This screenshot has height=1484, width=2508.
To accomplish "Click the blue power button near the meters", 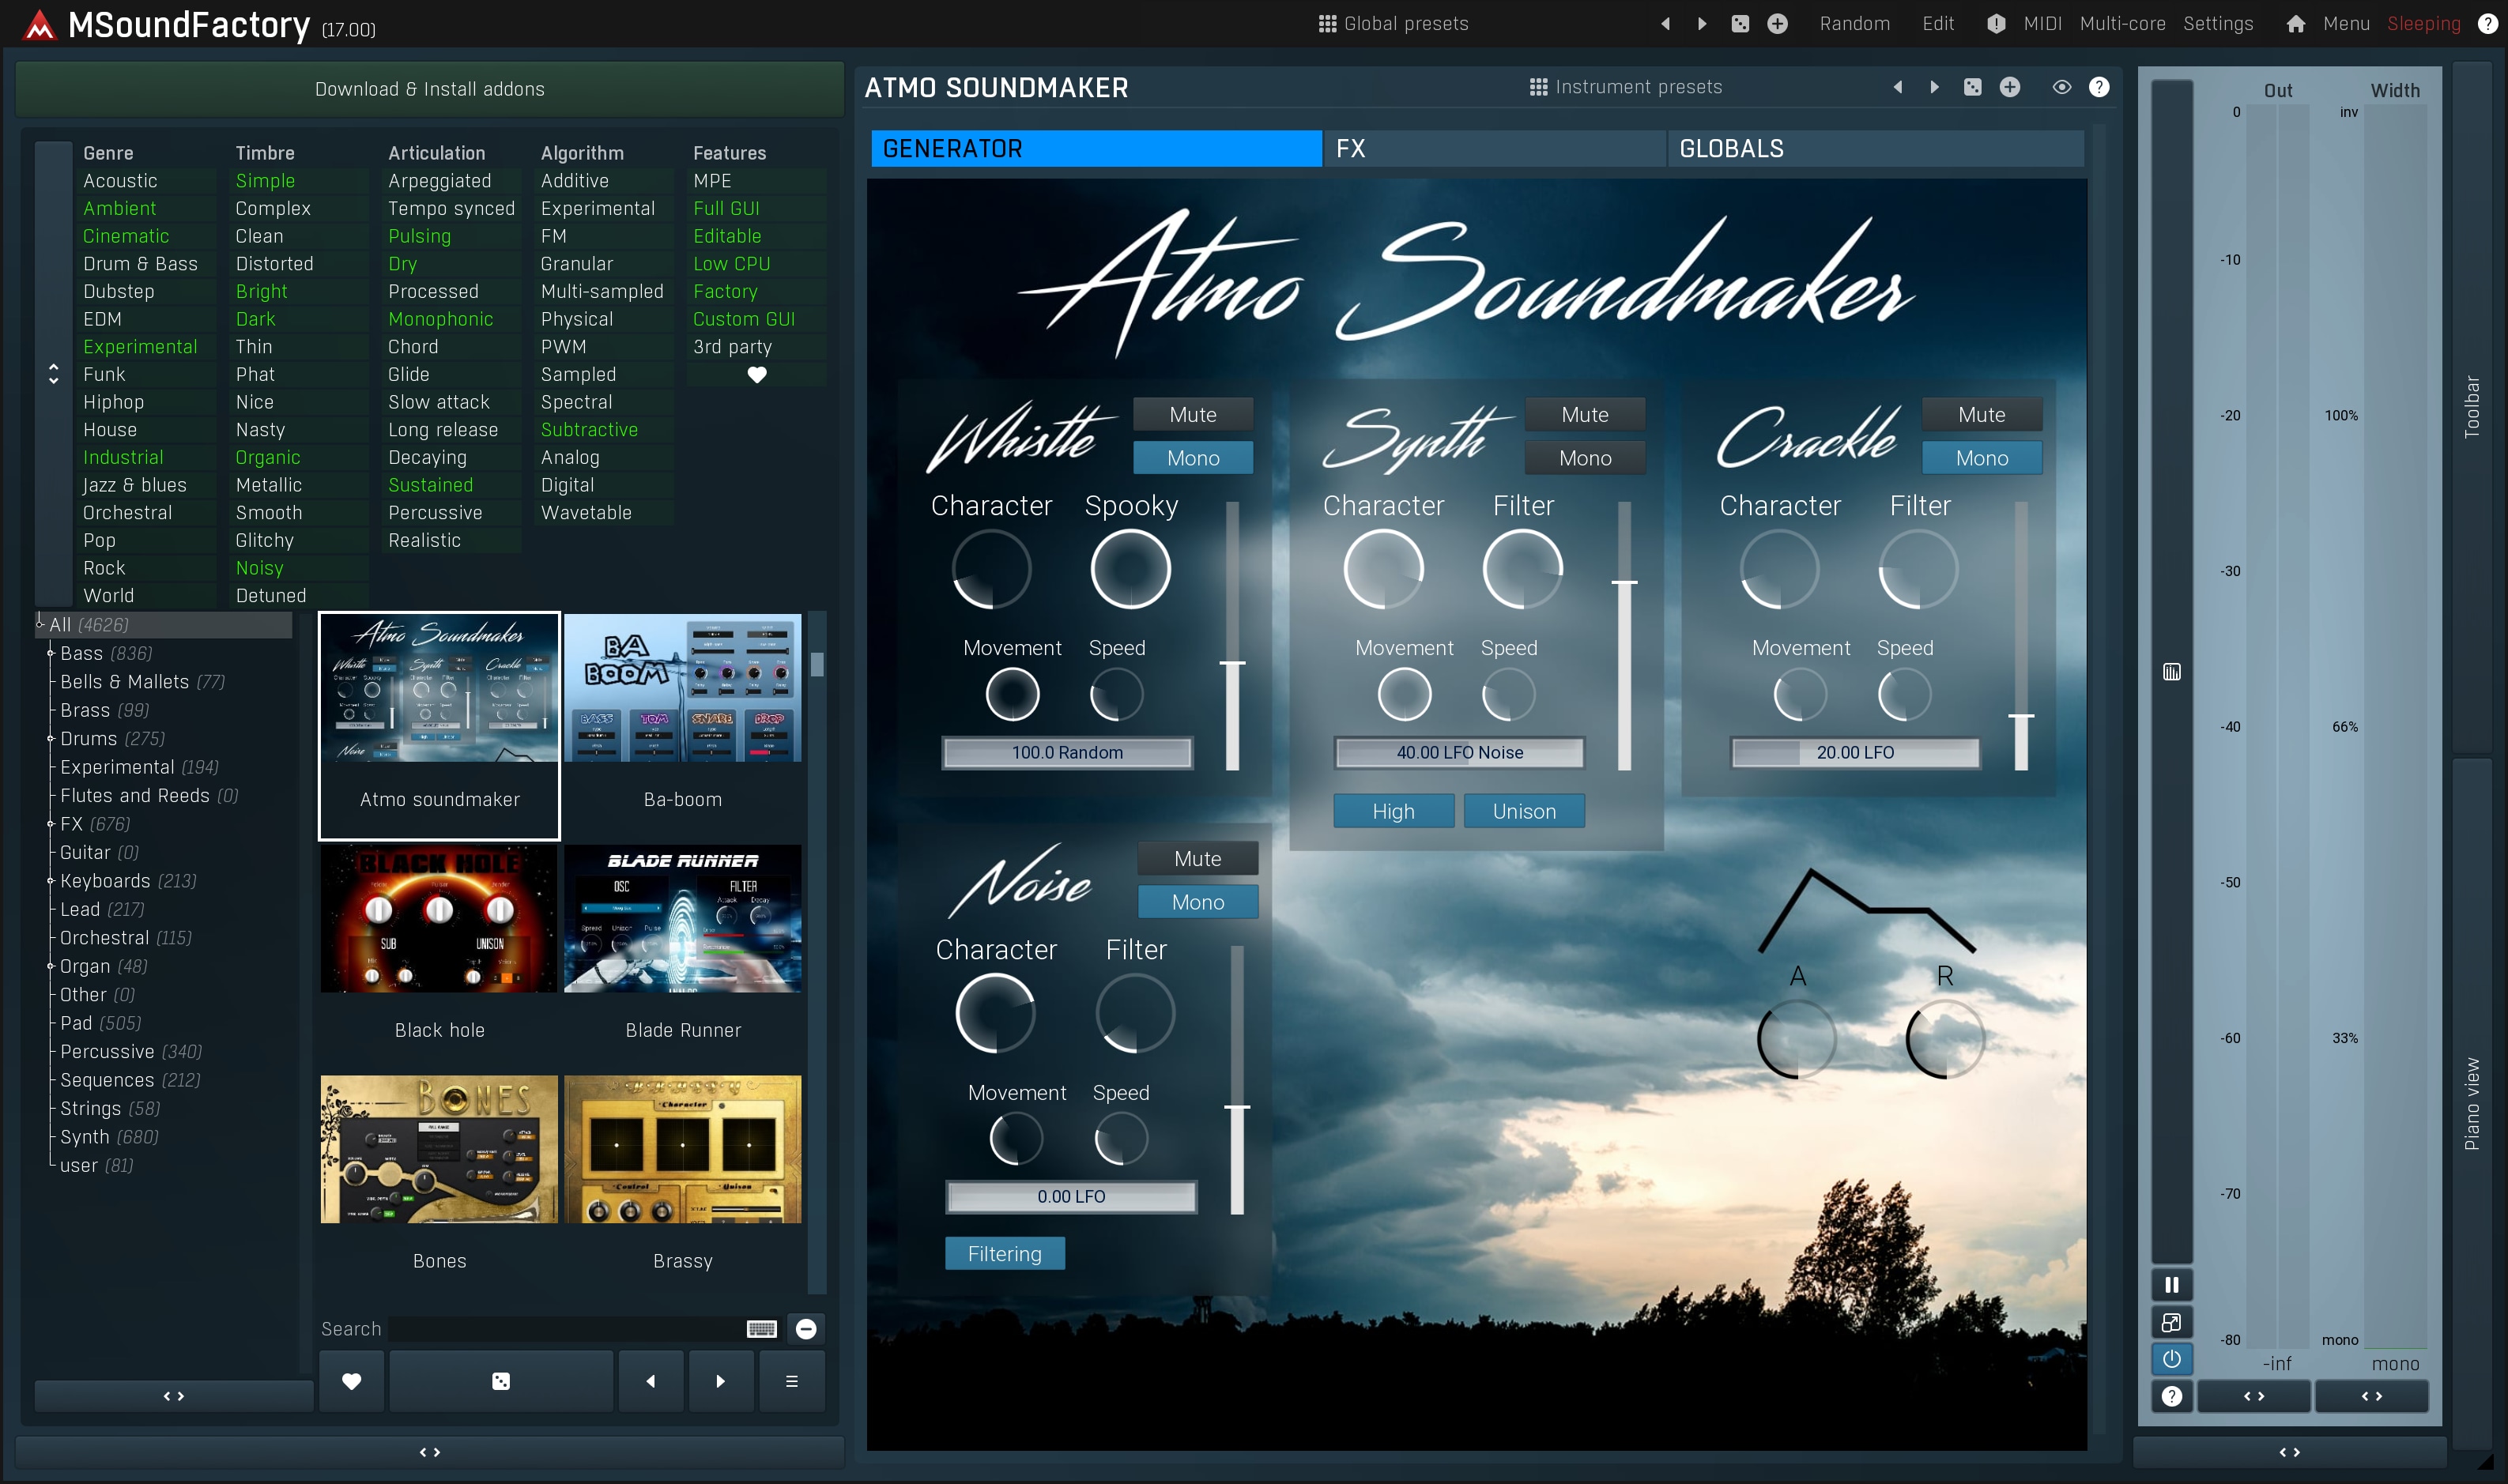I will [x=2171, y=1359].
